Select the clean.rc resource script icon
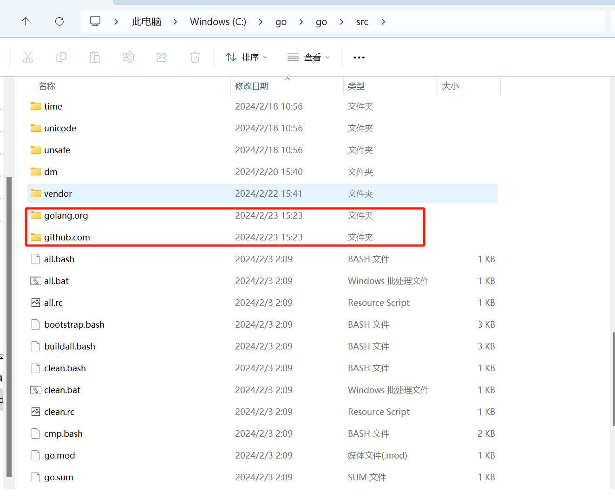 tap(36, 412)
